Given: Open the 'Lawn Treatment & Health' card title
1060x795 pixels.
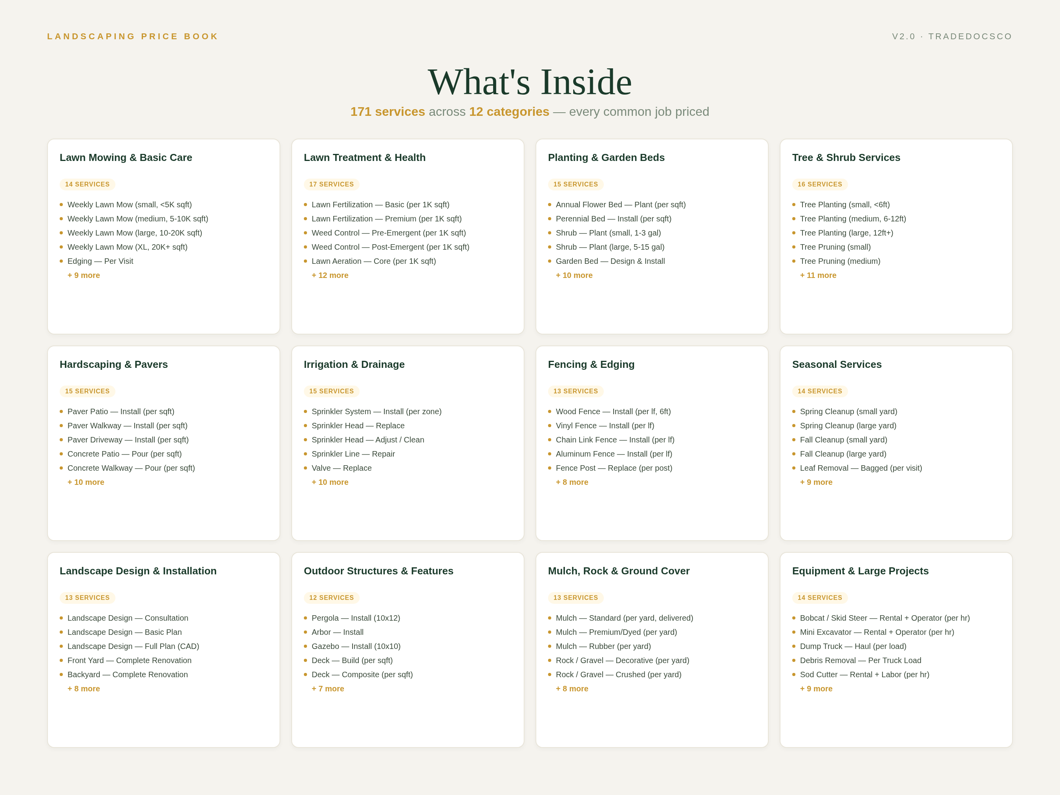Looking at the screenshot, I should [x=365, y=158].
